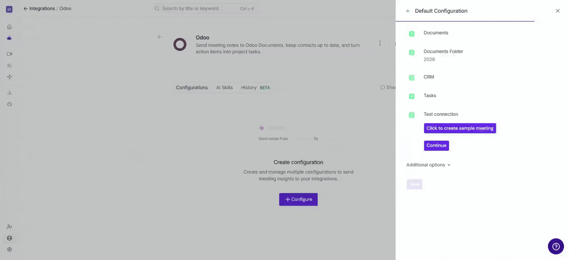Select Click to create sample meeting
The height and width of the screenshot is (260, 569).
(460, 128)
